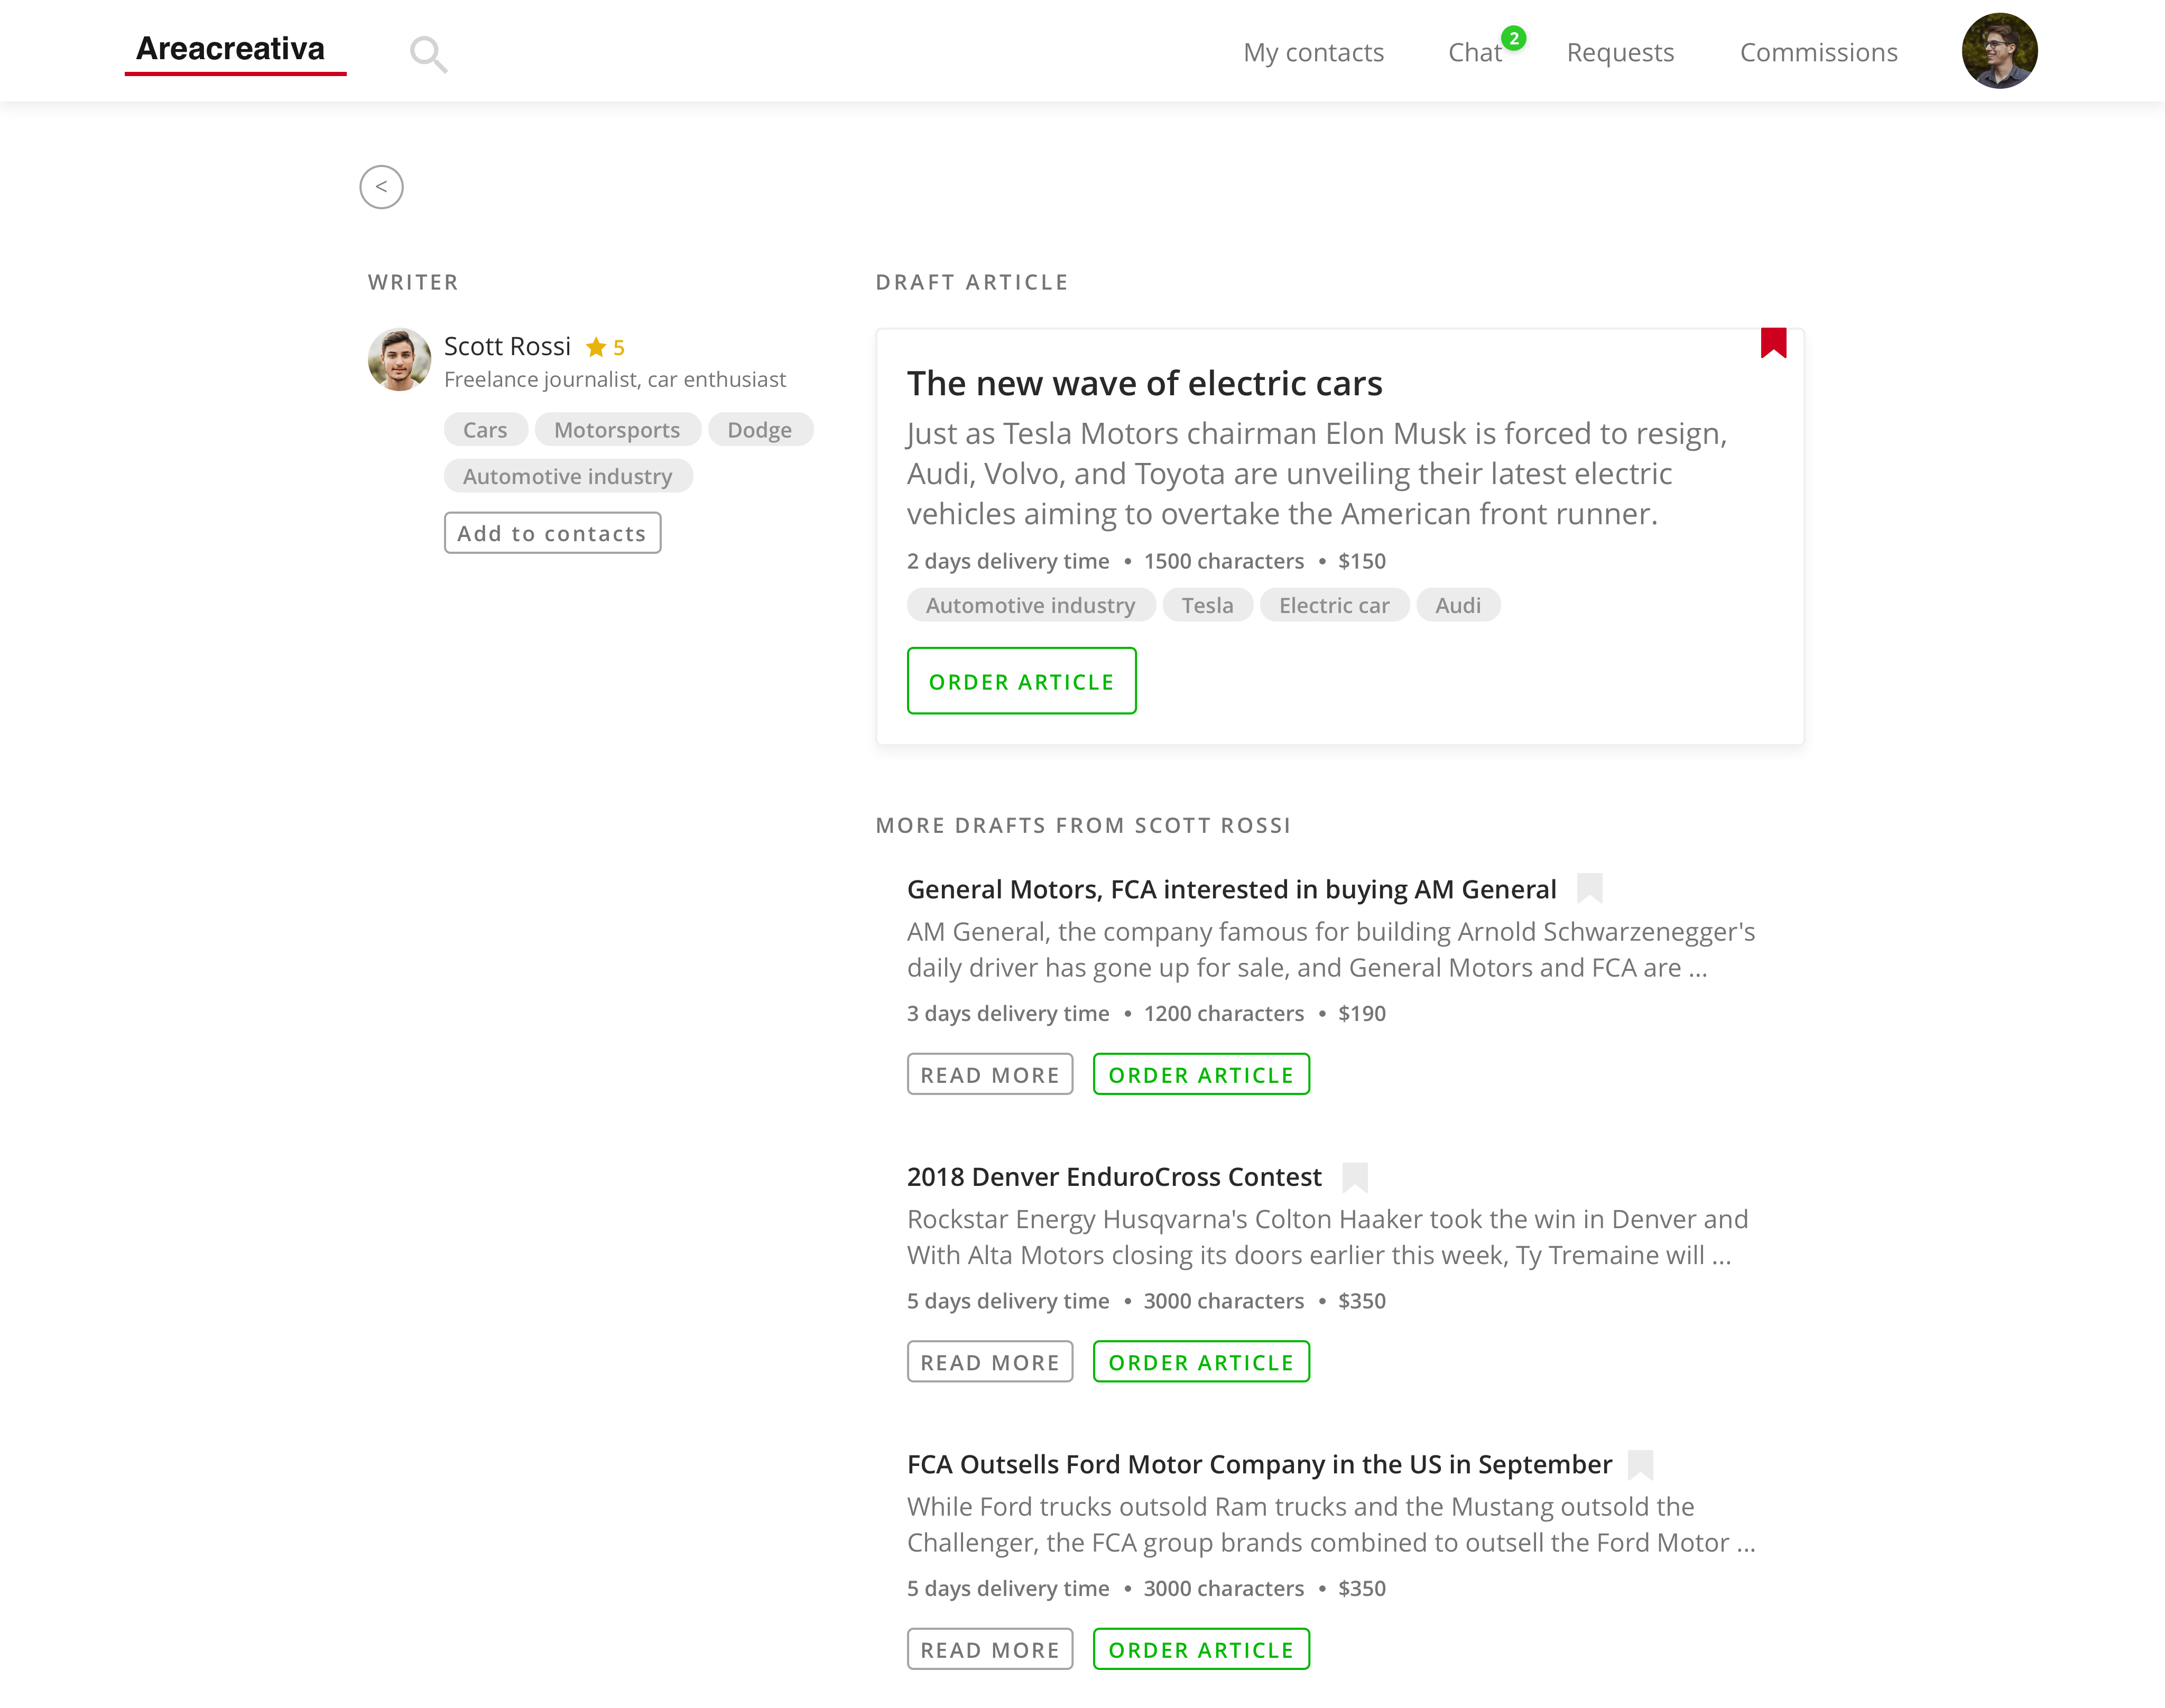Click '3 days delivery time' text
Screen dimensions: 2165x1708
[1008, 1013]
